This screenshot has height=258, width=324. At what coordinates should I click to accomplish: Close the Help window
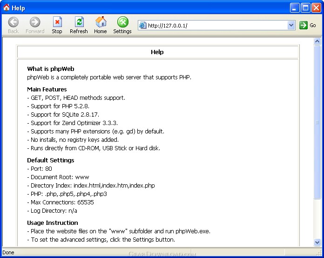coord(317,8)
